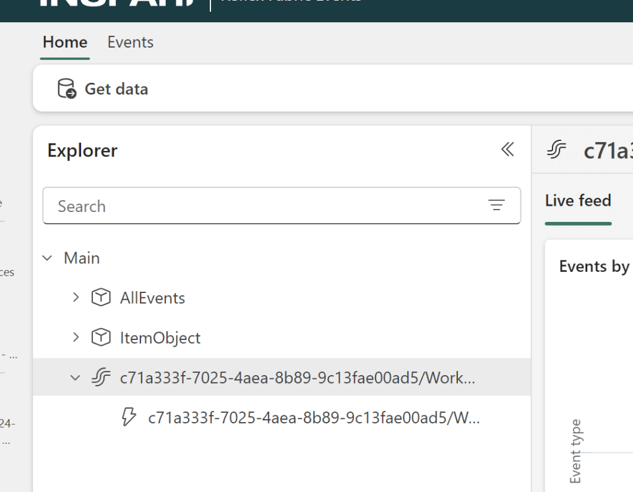
Task: Switch to the Events tab
Action: tap(130, 42)
